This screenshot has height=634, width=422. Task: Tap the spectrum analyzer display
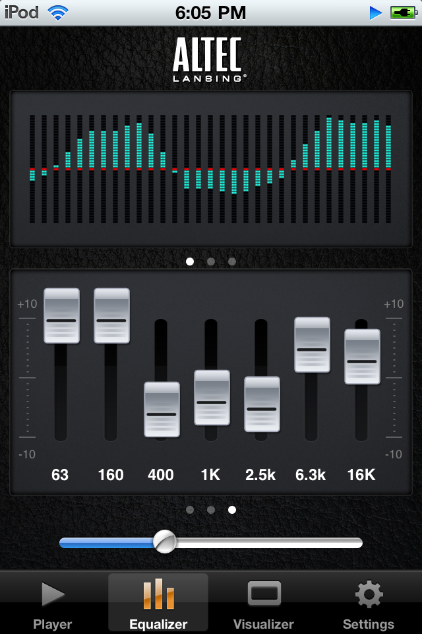point(211,169)
